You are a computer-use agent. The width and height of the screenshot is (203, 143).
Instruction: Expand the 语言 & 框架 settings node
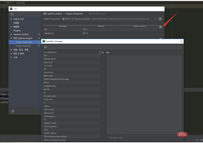12,53
